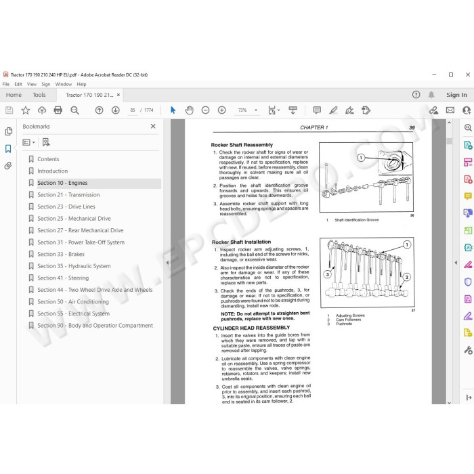Open the Help menu
474x474 pixels.
(81, 84)
